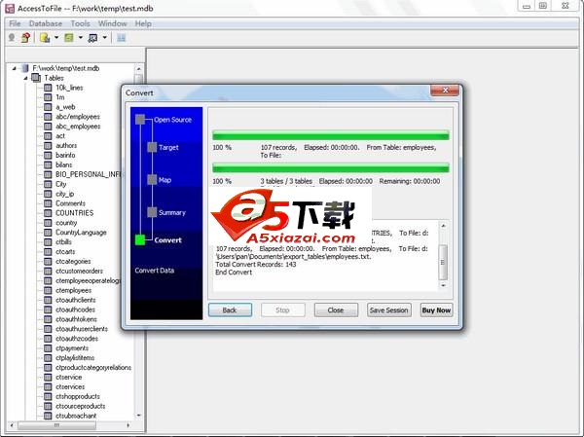This screenshot has height=437, width=584.
Task: Click the second toolbar icon with red badge
Action: point(25,38)
